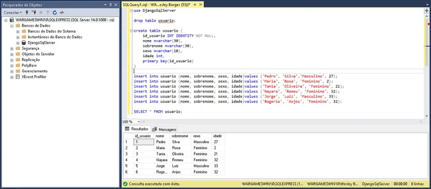Expand the Objetos de Servidor node

click(x=12, y=54)
